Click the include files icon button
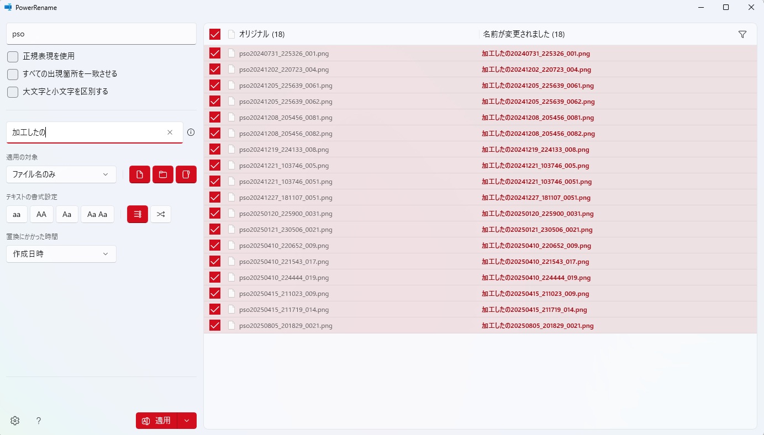Image resolution: width=764 pixels, height=435 pixels. 140,174
